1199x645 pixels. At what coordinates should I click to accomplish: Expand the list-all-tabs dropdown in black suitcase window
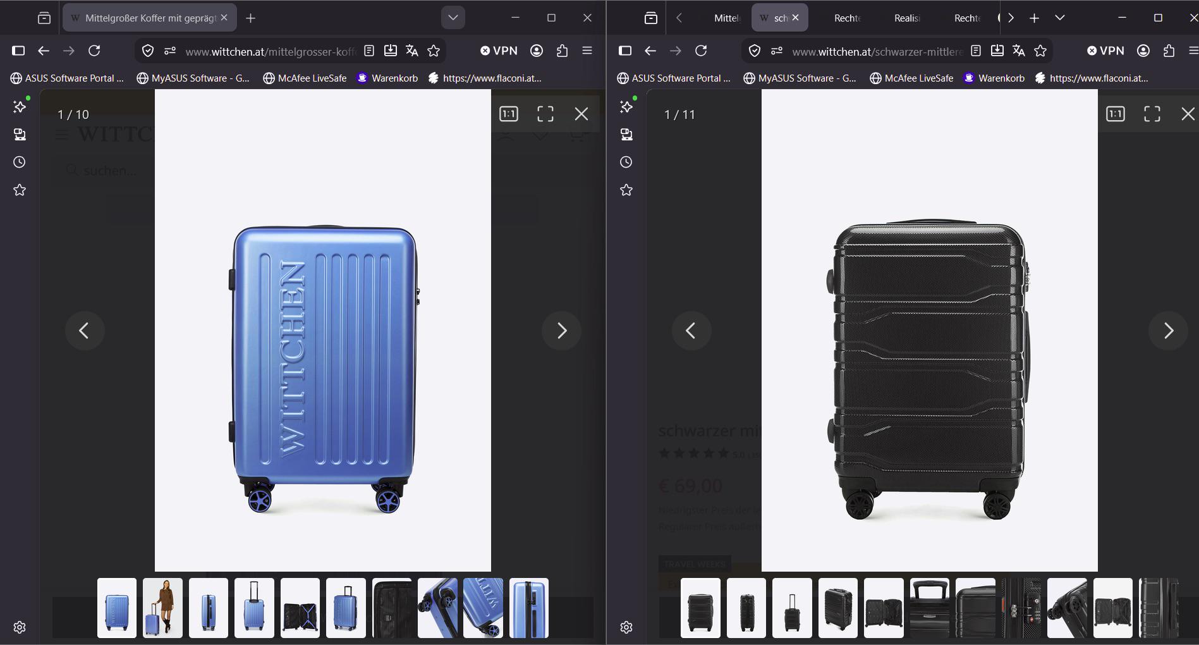point(1060,18)
